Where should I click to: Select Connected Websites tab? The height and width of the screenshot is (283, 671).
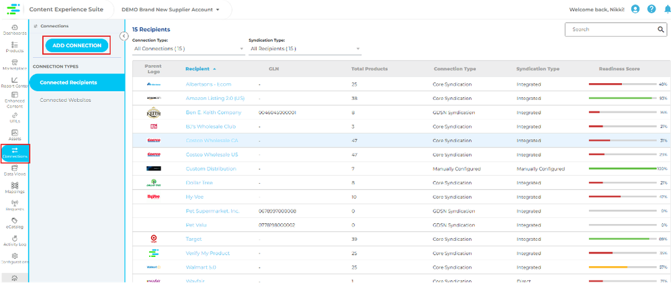click(x=65, y=100)
